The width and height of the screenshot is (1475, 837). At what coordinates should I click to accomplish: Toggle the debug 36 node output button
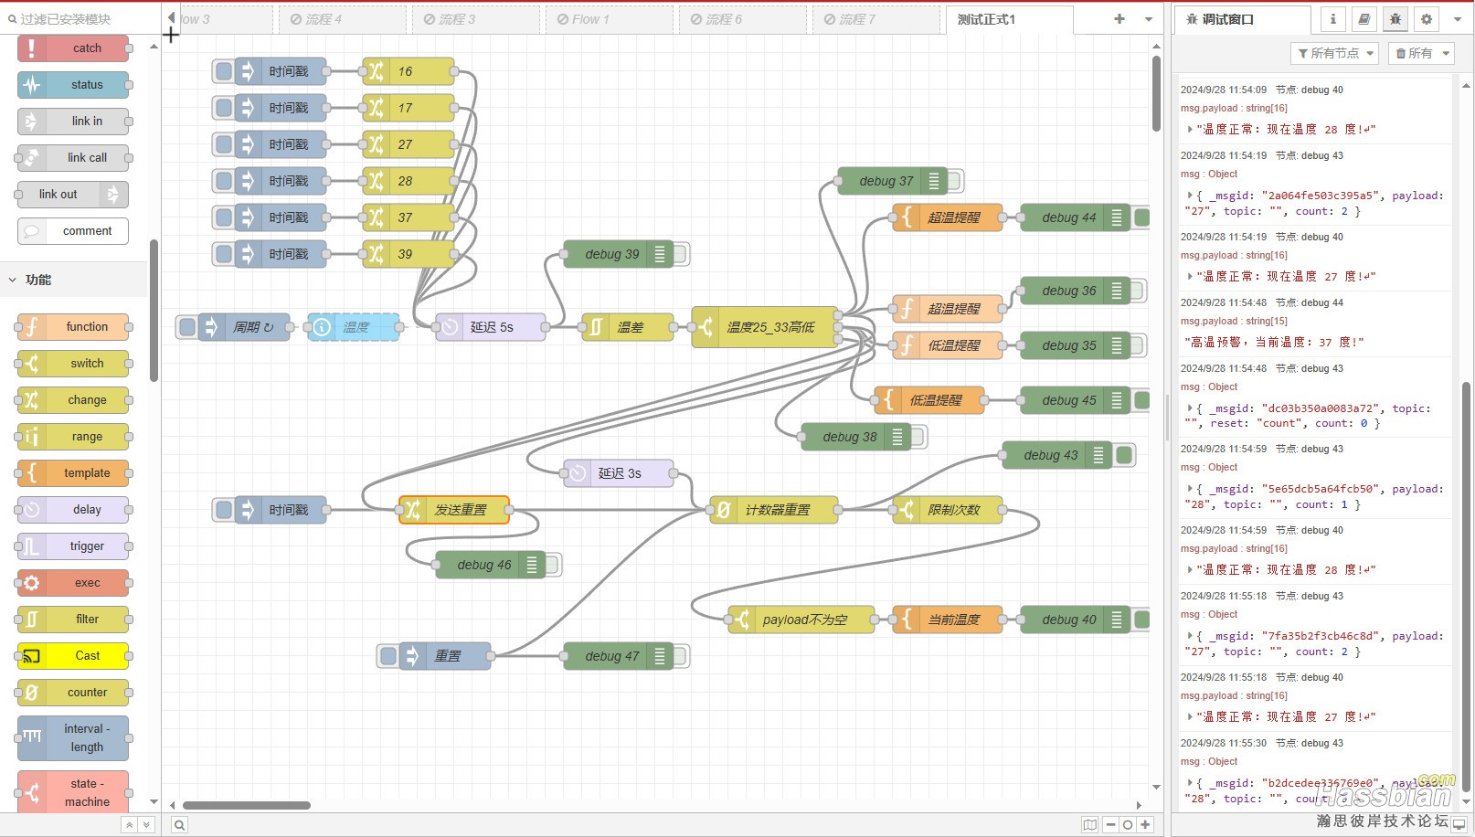[x=1138, y=291]
